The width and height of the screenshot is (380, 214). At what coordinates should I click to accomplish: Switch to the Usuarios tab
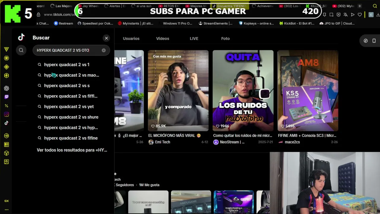coord(131,38)
